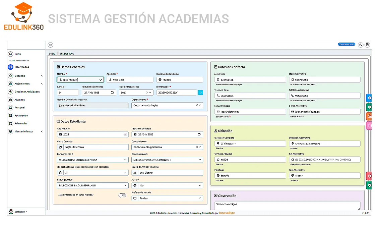Click the C.P Alternativo field

(x=325, y=160)
